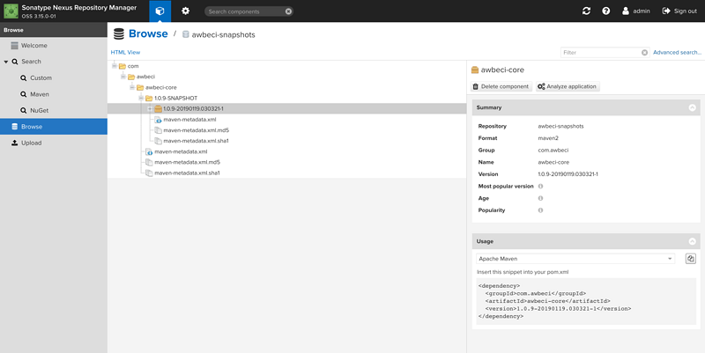Screen dimensions: 705x353
Task: Clear the Filter field with x icon
Action: 644,53
